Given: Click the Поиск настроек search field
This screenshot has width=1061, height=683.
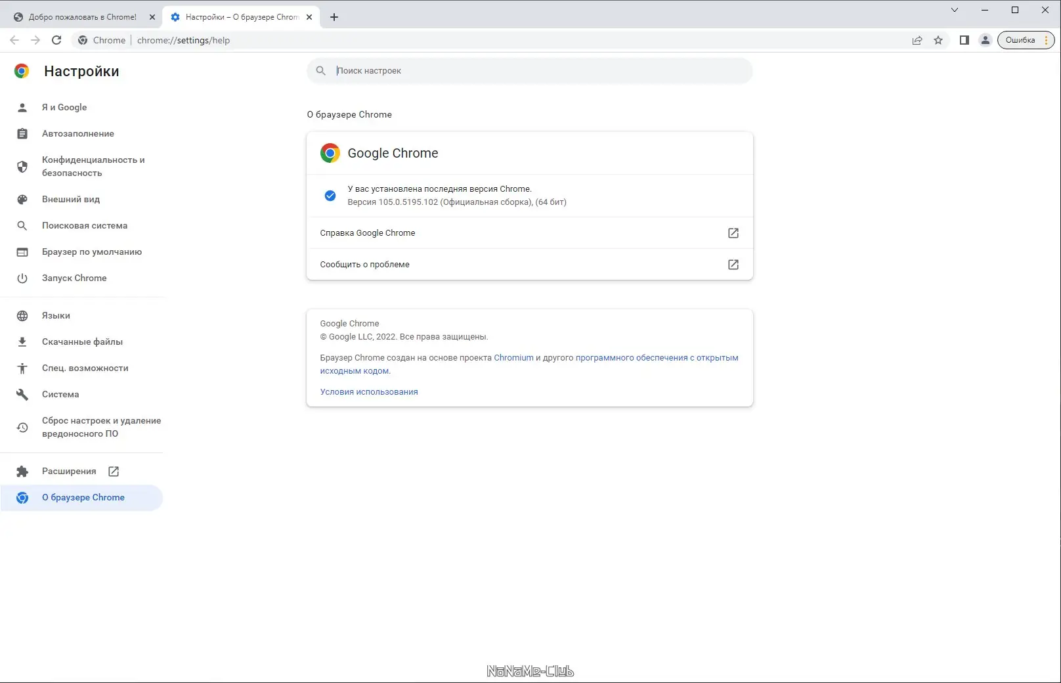Looking at the screenshot, I should tap(529, 70).
